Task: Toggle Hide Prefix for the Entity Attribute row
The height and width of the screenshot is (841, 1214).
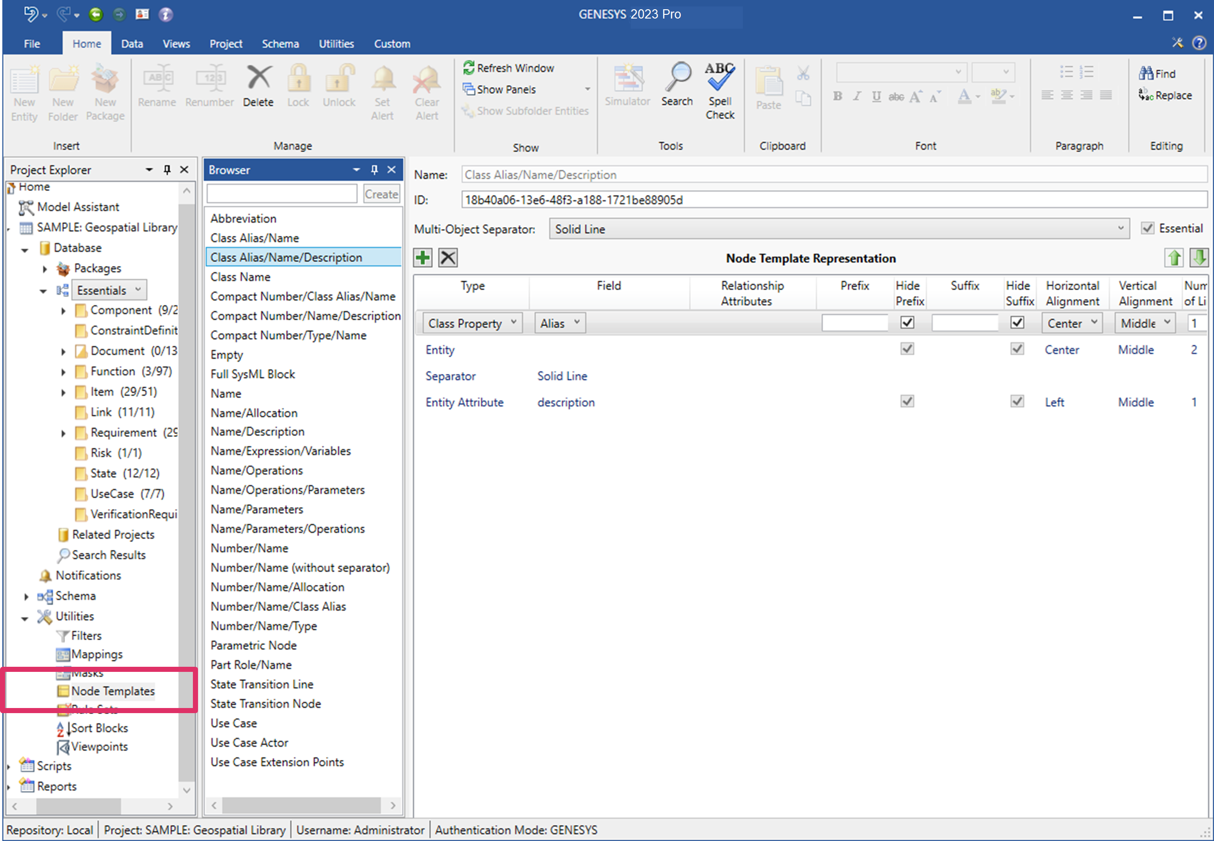Action: point(907,402)
